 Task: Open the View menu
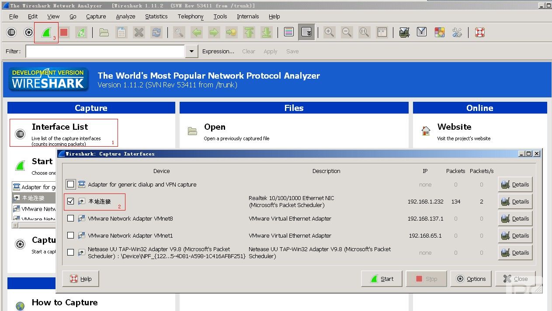(x=53, y=17)
